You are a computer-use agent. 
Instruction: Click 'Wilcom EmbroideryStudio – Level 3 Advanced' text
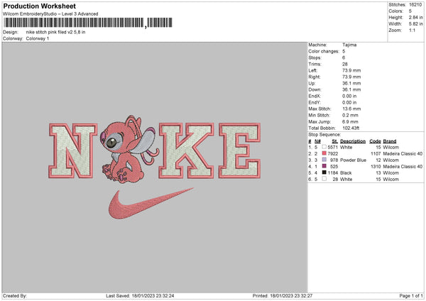[50, 14]
